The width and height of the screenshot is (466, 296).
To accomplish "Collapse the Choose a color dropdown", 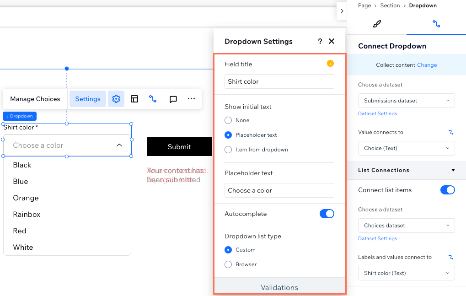I will (119, 145).
